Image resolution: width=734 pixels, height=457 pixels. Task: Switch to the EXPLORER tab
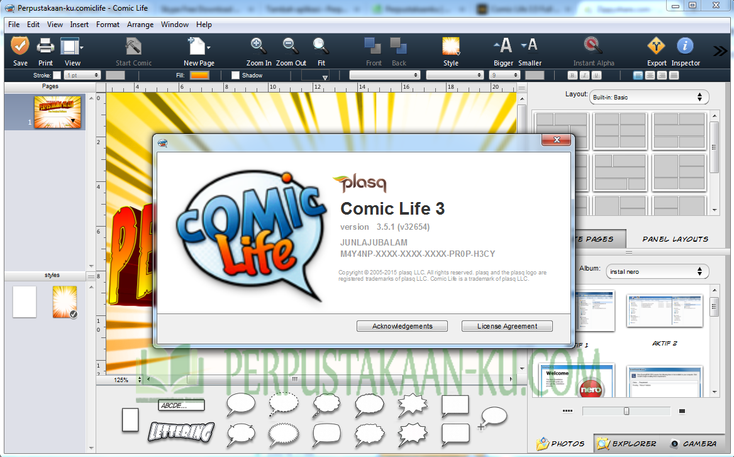[x=628, y=443]
